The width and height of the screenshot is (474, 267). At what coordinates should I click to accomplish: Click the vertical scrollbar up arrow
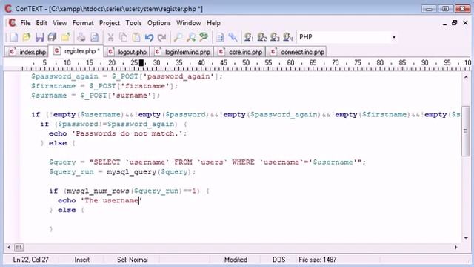[466, 77]
